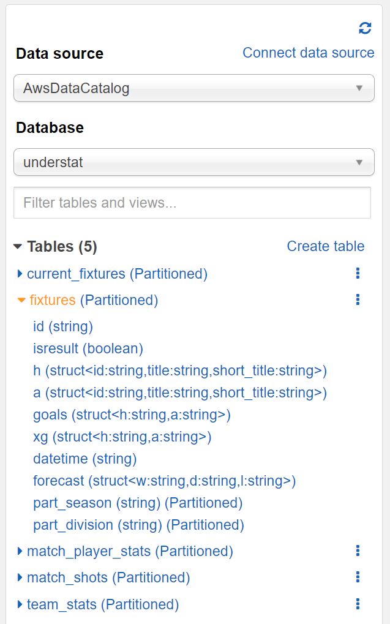390x624 pixels.
Task: Open three-dot menu for match_player_stats table
Action: (358, 551)
